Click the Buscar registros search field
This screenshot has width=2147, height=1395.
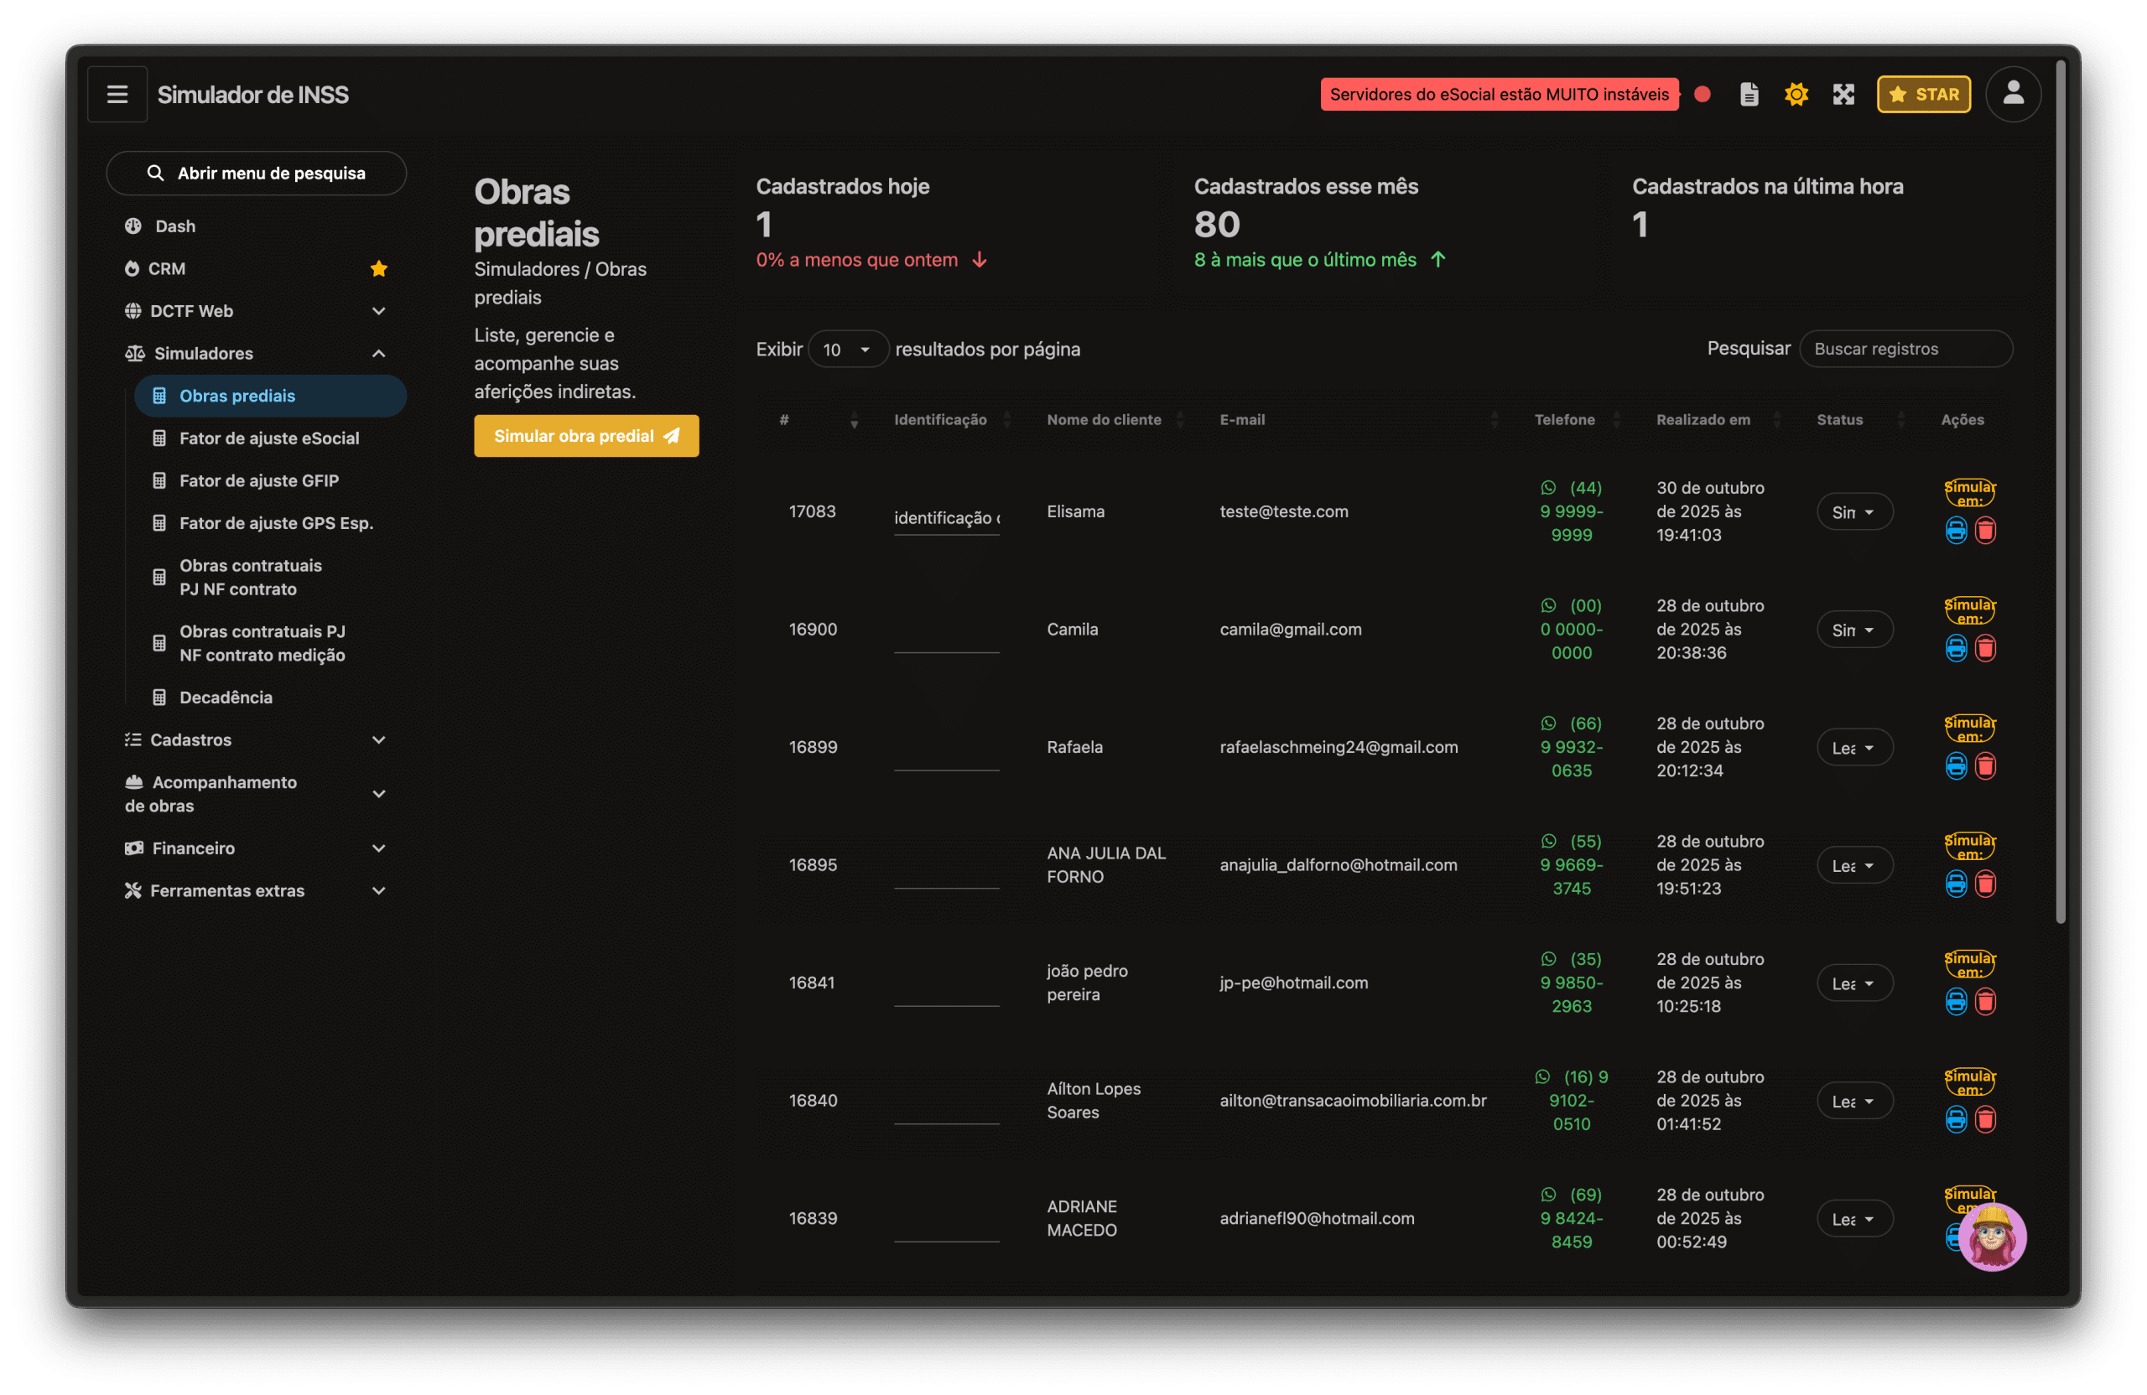(x=1905, y=350)
